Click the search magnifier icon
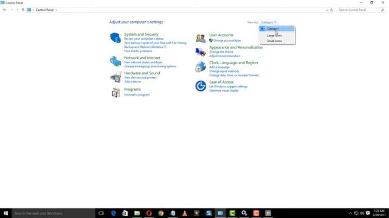This screenshot has width=389, height=218. (x=382, y=10)
